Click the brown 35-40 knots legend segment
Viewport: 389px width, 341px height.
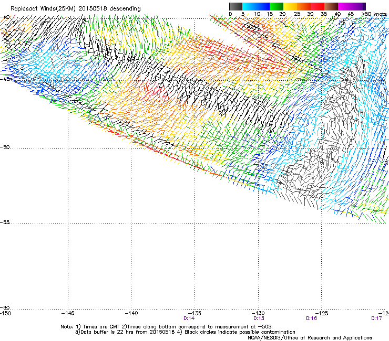click(x=331, y=6)
